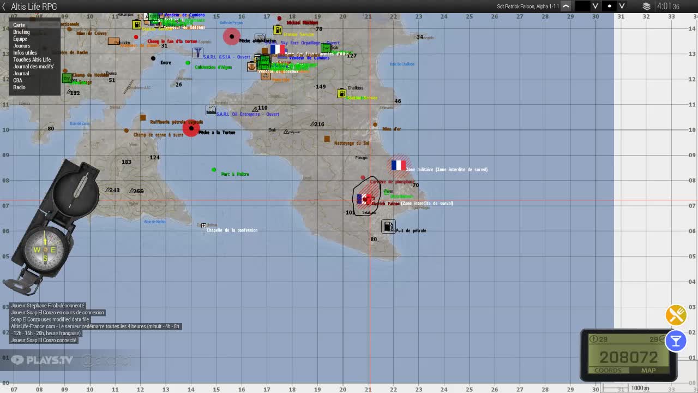
Task: Click the Champ de canne à sucre label
Action: coord(159,135)
